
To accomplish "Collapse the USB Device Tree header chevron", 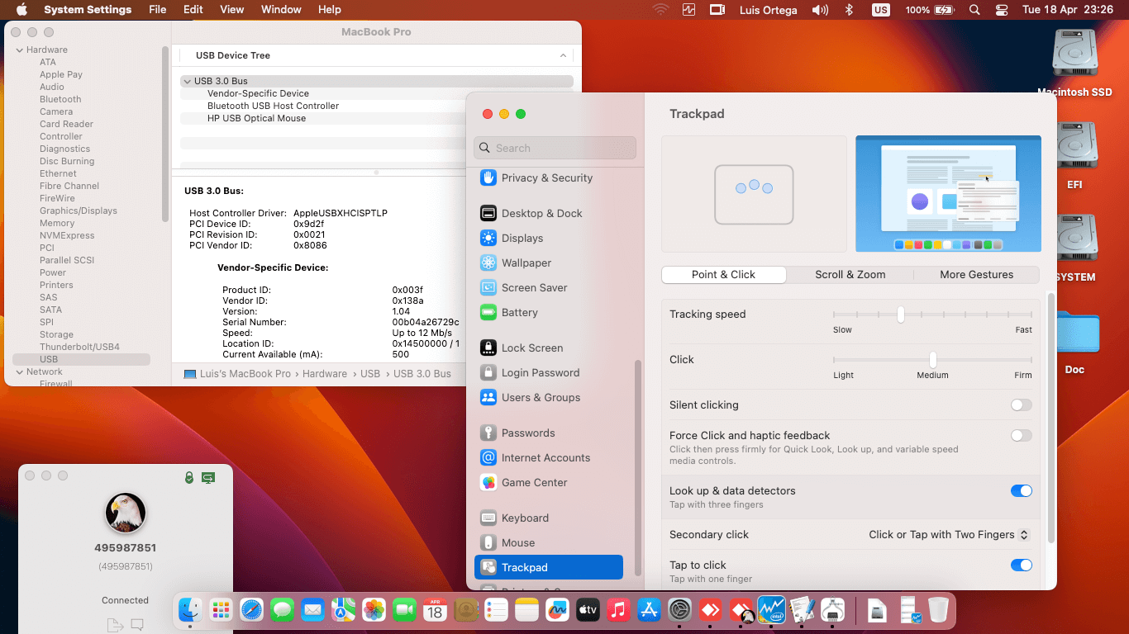I will point(563,55).
